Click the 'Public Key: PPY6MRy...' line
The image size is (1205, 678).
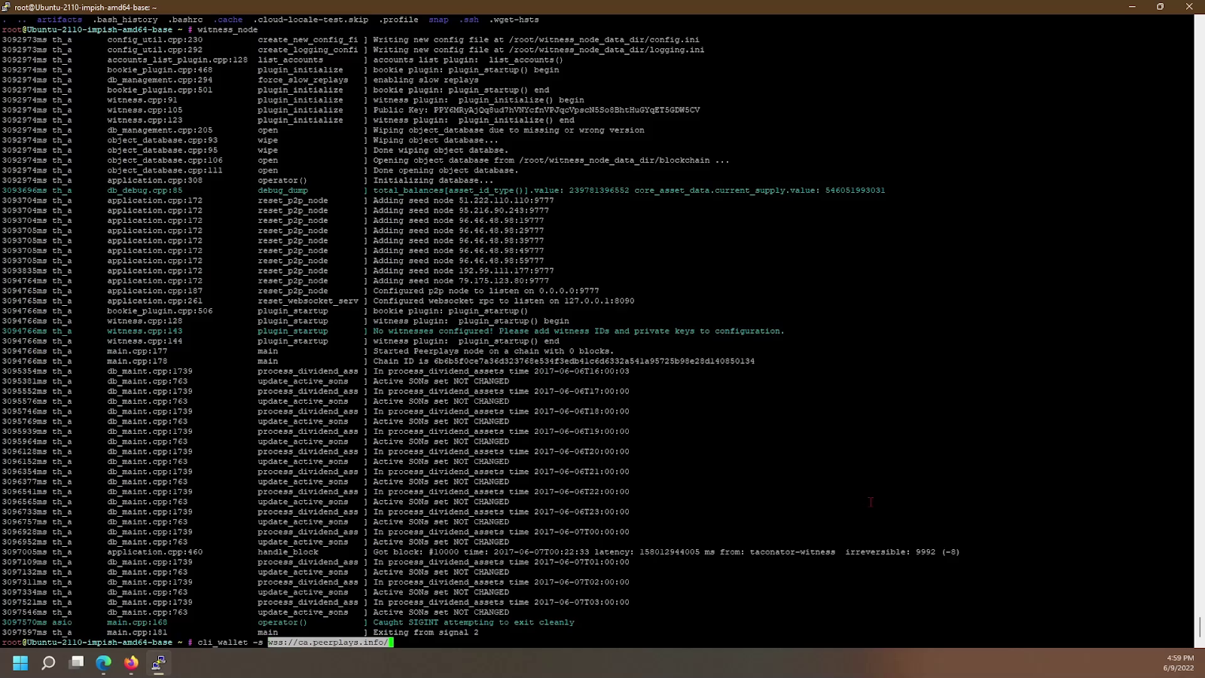[x=536, y=110]
